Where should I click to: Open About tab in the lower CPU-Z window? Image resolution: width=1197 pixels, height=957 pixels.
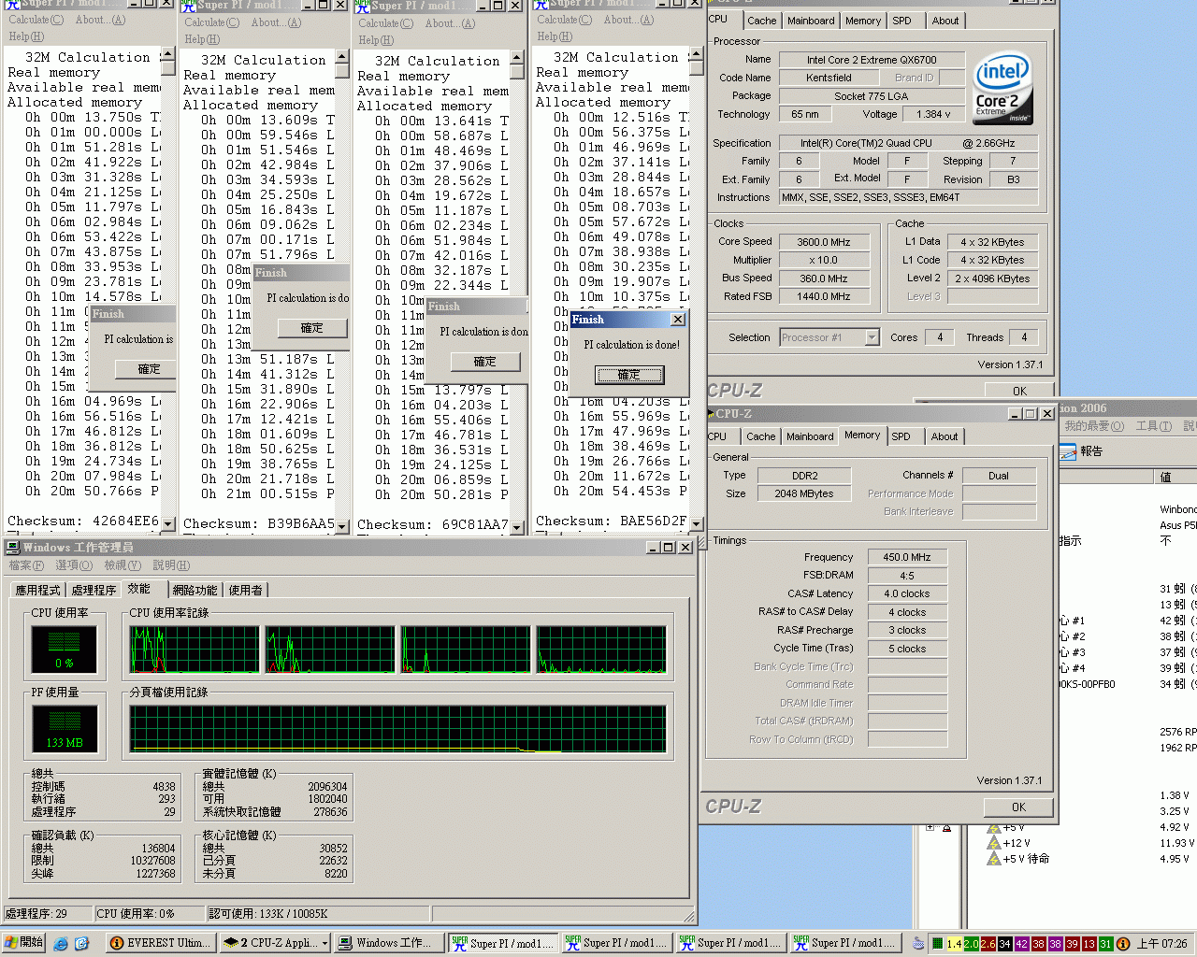(945, 436)
